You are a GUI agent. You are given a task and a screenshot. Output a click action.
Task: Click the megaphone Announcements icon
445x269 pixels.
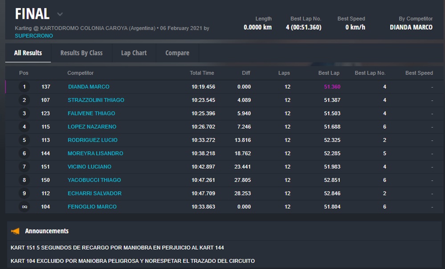point(16,231)
